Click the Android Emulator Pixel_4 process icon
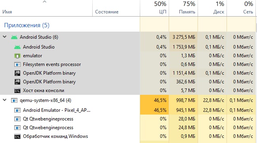The image size is (257, 143). pyautogui.click(x=17, y=110)
